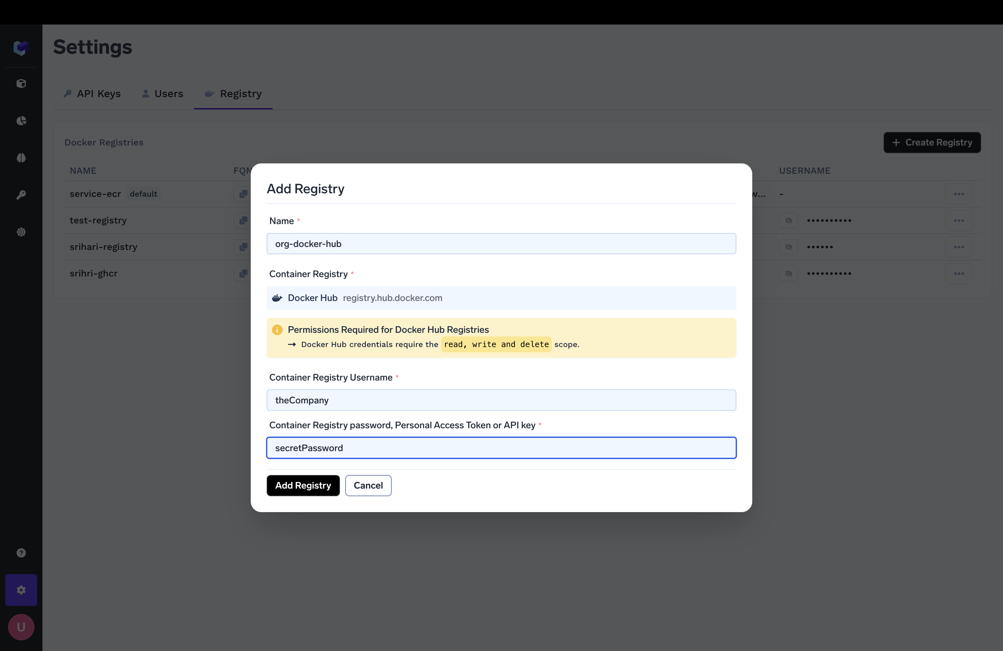Open the pie chart sidebar icon

point(21,121)
